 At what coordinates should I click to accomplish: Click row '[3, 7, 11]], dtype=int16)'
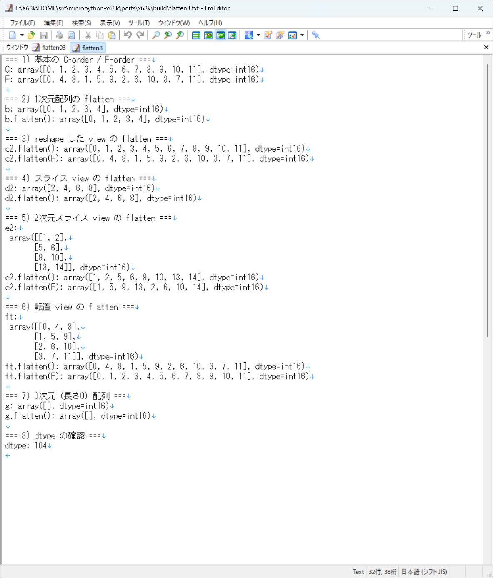point(86,357)
